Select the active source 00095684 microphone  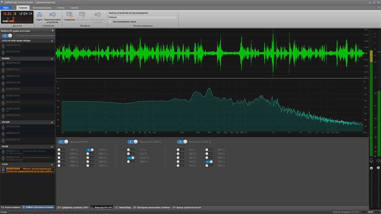click(13, 168)
